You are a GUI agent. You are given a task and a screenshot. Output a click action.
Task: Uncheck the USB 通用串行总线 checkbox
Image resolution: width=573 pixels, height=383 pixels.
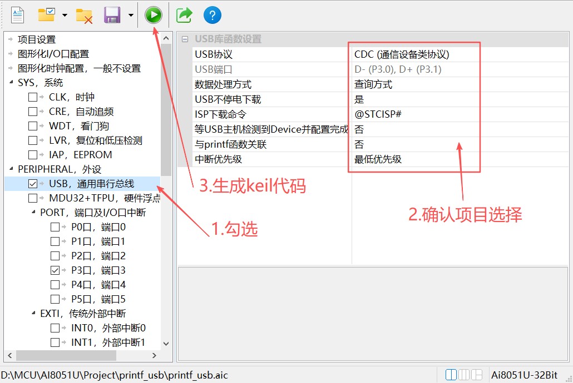[x=32, y=183]
